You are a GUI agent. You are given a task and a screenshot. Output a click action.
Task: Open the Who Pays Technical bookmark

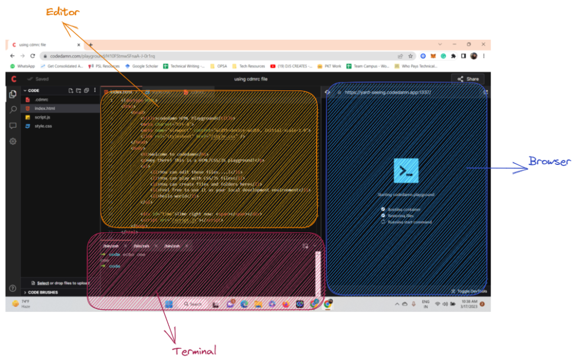(x=416, y=66)
